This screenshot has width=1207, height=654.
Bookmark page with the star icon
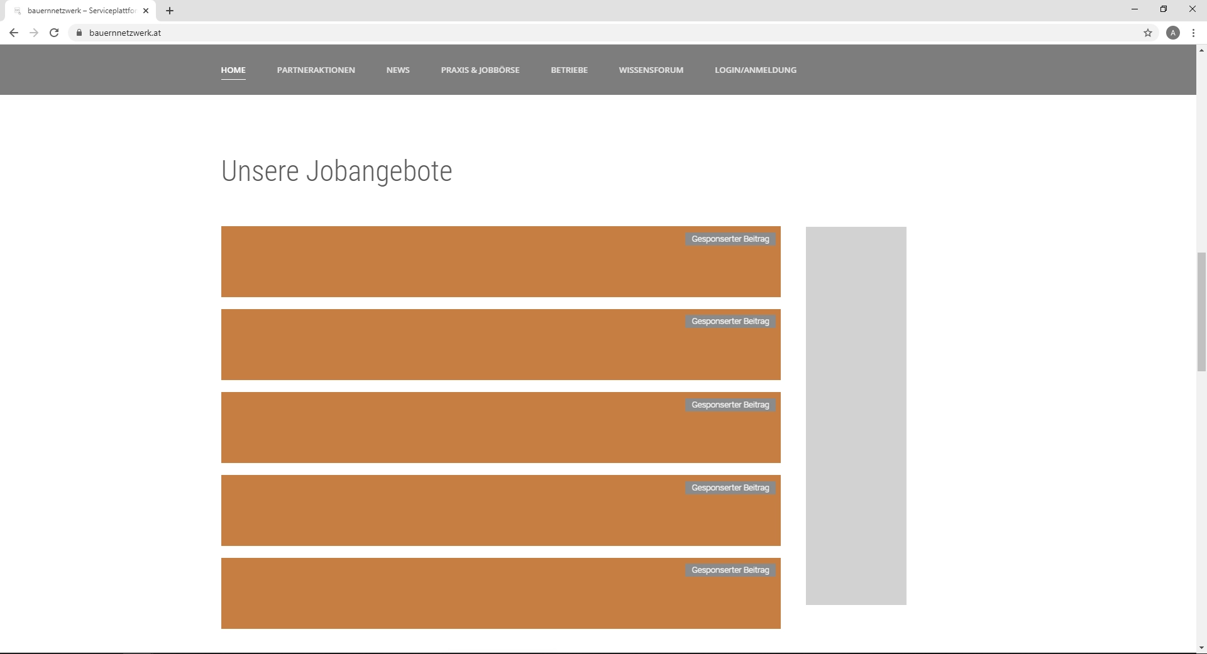(x=1148, y=33)
